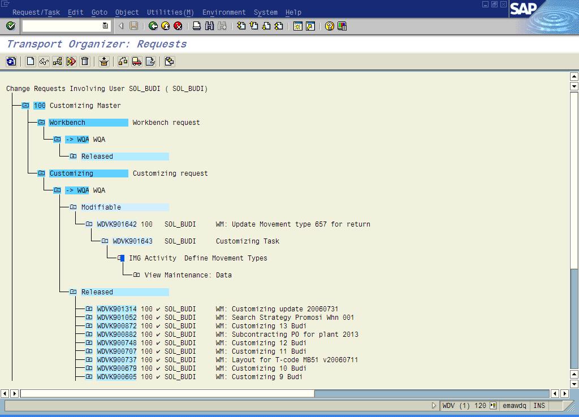Image resolution: width=579 pixels, height=417 pixels.
Task: Click the Delete trash can icon
Action: pyautogui.click(x=85, y=62)
